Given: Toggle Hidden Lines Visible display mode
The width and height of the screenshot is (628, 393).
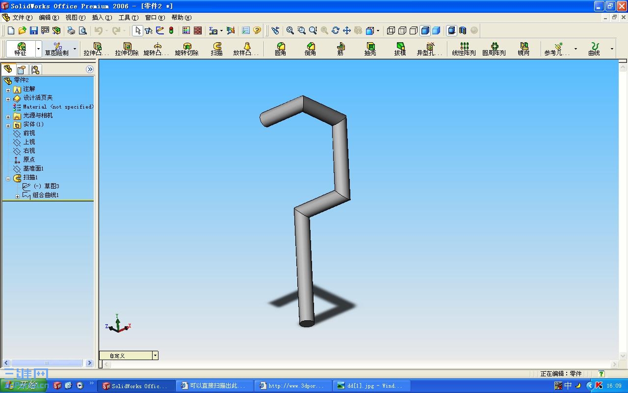Looking at the screenshot, I should coord(402,30).
